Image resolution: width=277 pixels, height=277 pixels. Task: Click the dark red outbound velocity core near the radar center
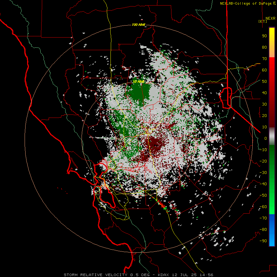[155, 144]
